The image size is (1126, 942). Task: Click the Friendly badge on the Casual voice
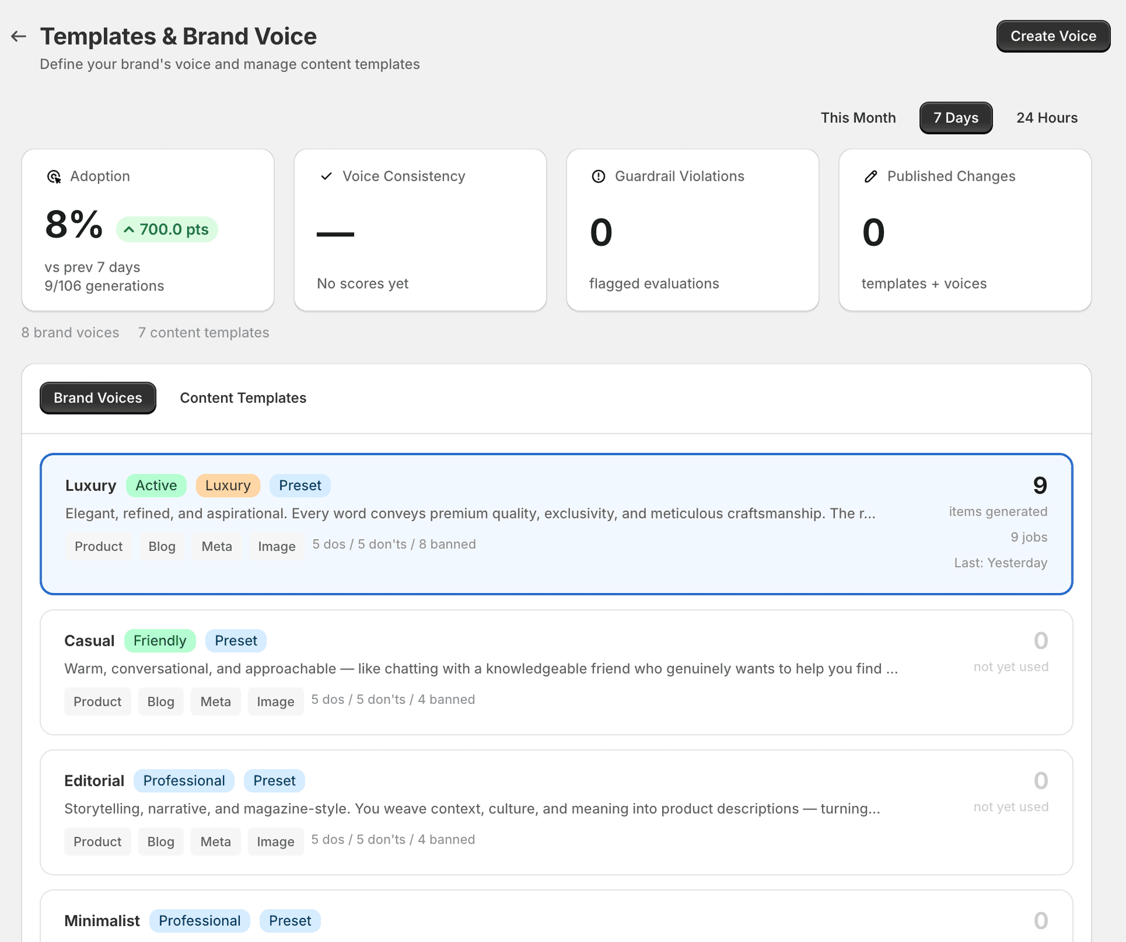(x=160, y=641)
